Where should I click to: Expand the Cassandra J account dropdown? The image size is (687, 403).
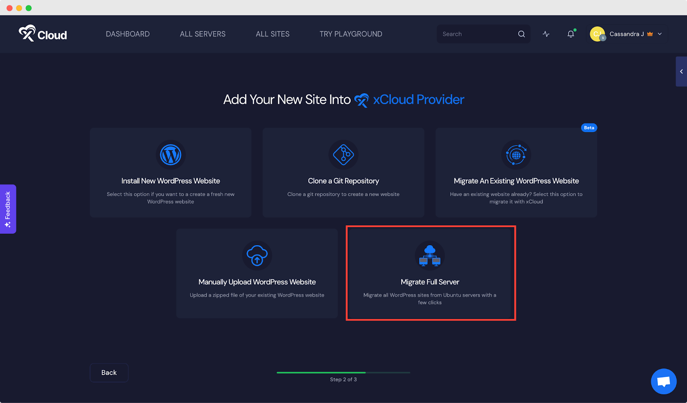pos(660,34)
